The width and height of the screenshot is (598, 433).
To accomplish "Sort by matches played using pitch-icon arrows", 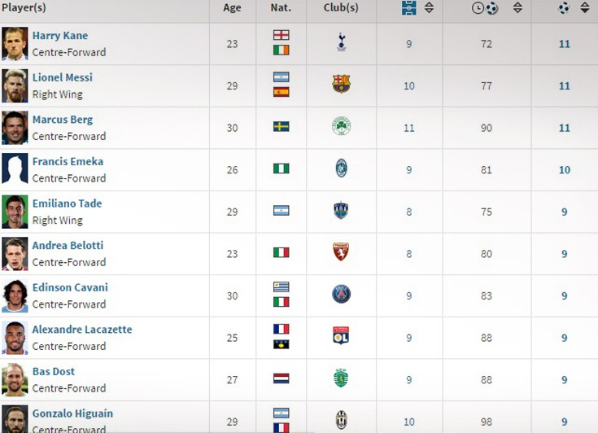I will click(429, 7).
